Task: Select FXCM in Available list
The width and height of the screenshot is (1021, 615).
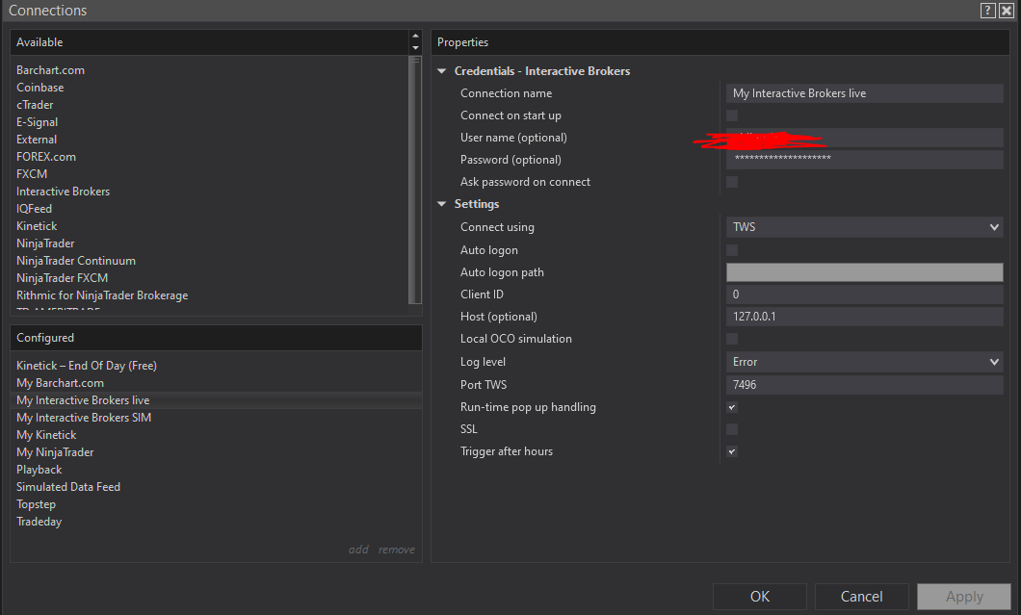Action: click(x=32, y=174)
